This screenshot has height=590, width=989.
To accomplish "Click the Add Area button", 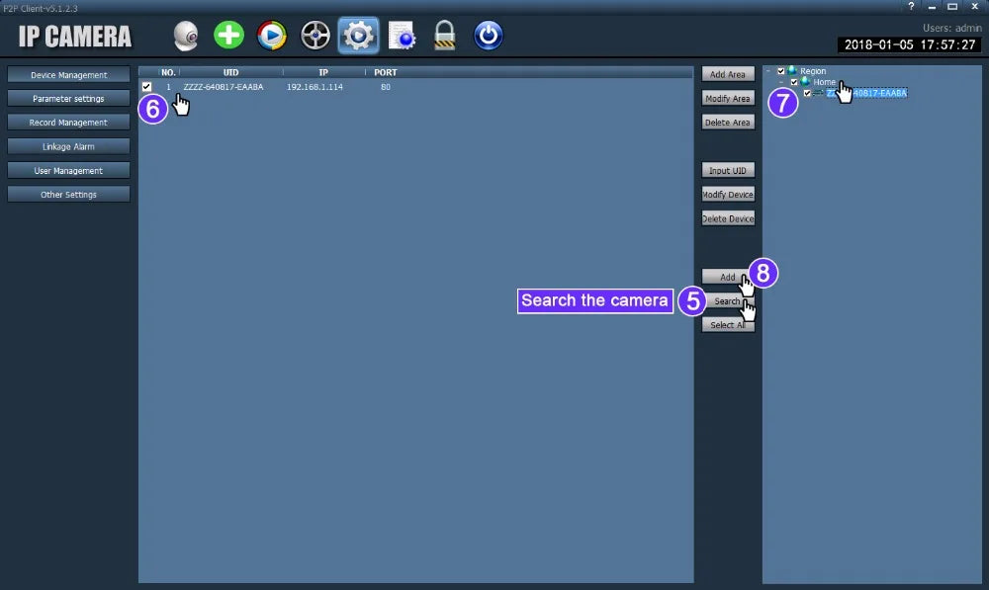I will pos(728,74).
